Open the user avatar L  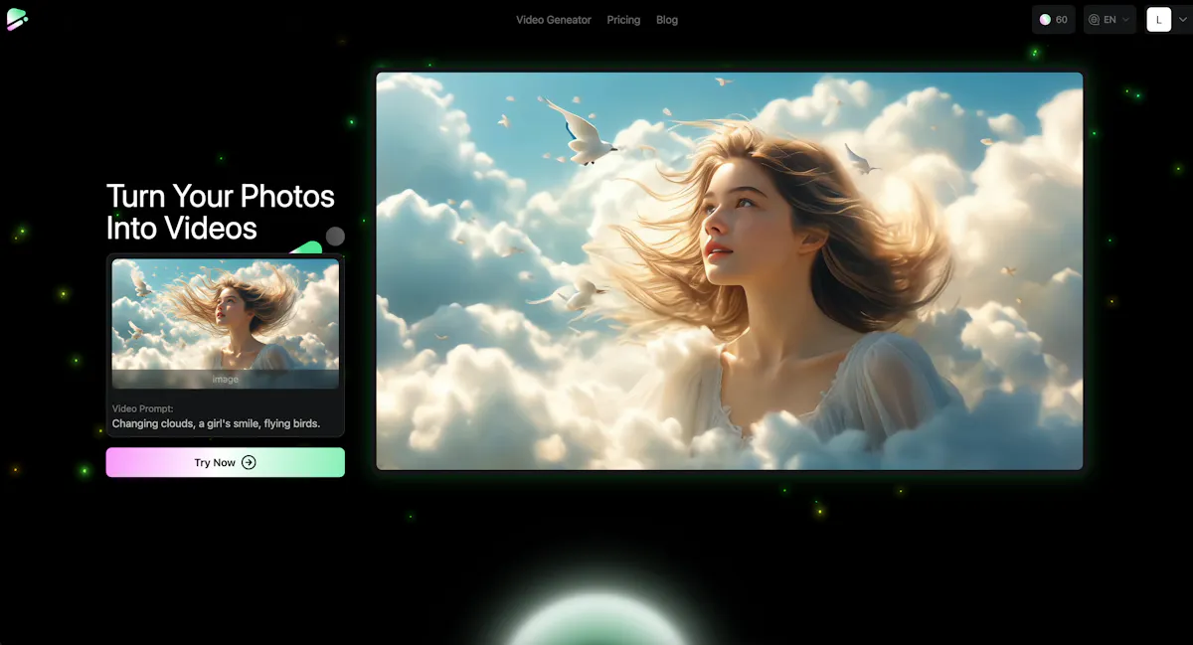click(1158, 20)
